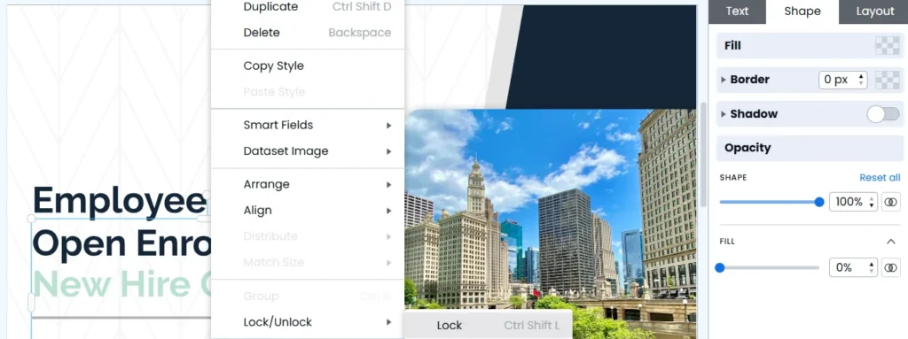Screen dimensions: 908x339
Task: Click the Shape opacity slider handle
Action: click(x=818, y=202)
